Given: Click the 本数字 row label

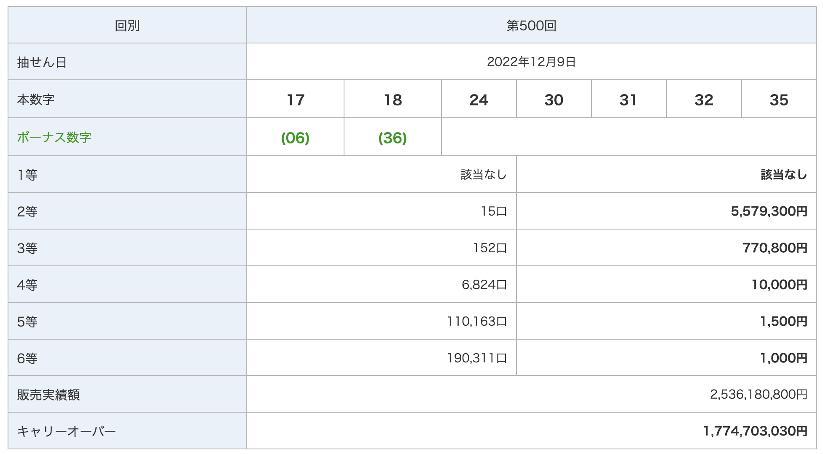Looking at the screenshot, I should coord(36,99).
